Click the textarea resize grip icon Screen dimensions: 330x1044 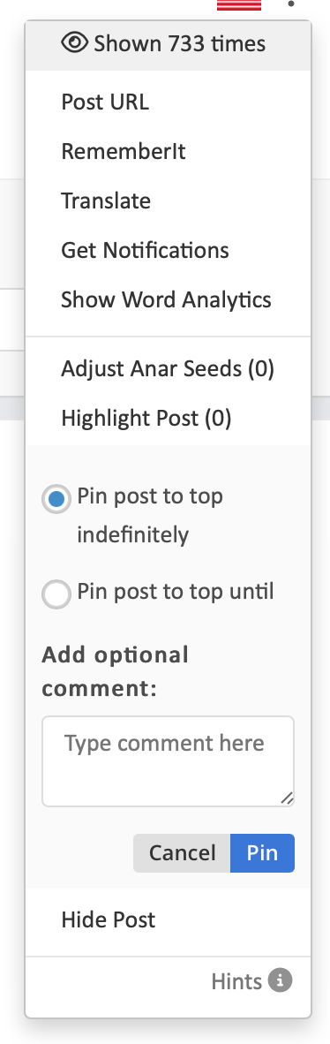pyautogui.click(x=286, y=798)
